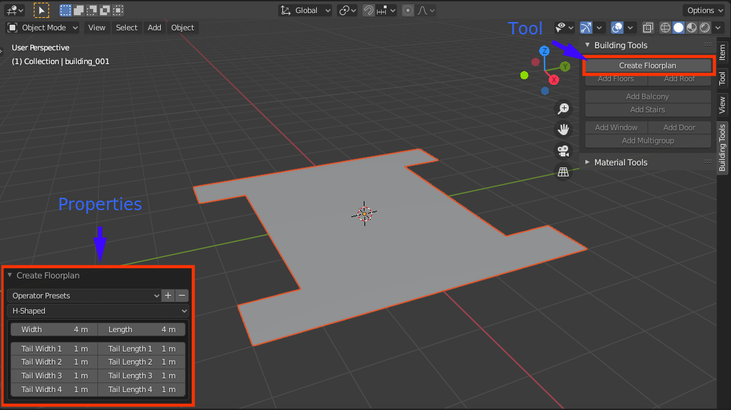Open snapping element options
This screenshot has width=731, height=410.
coord(386,10)
